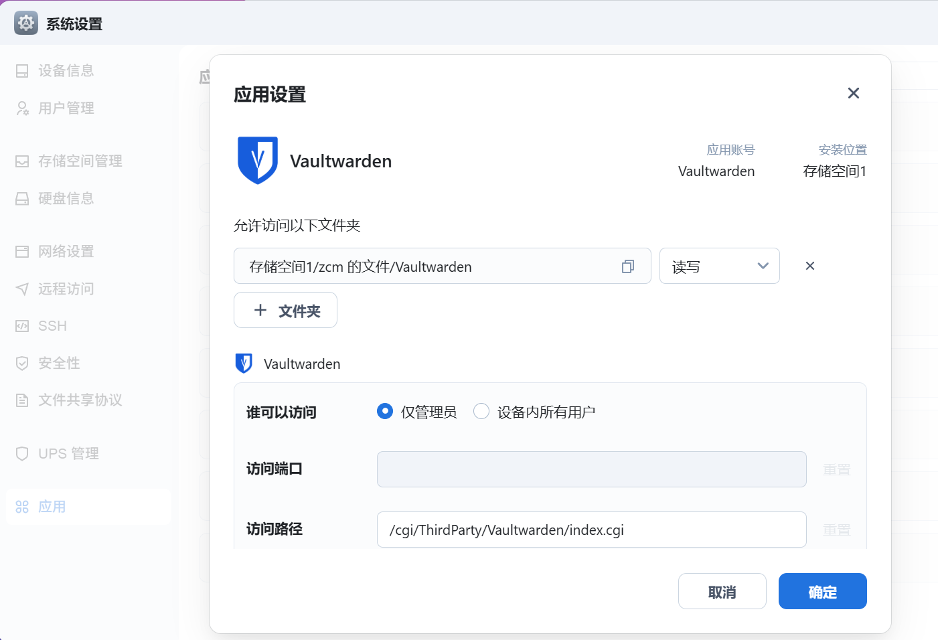This screenshot has width=938, height=640.
Task: Click the 文件共享协议 document icon
Action: point(22,400)
